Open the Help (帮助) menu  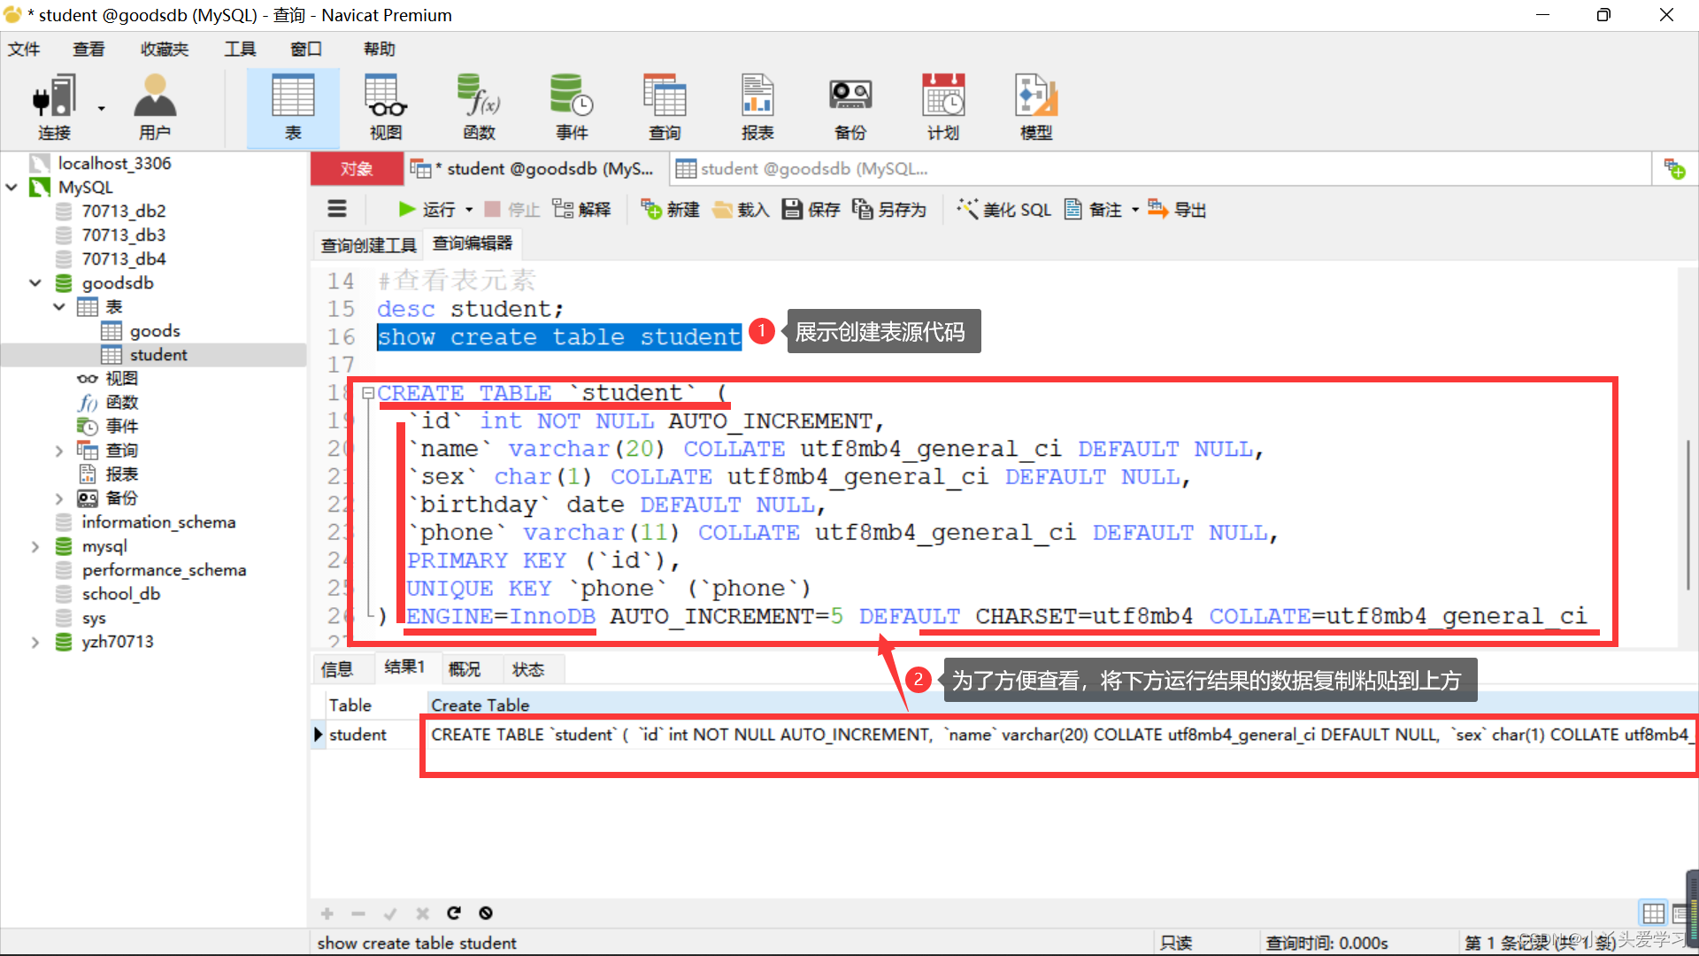pyautogui.click(x=380, y=49)
